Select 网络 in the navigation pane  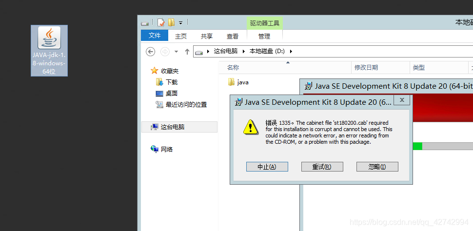166,149
